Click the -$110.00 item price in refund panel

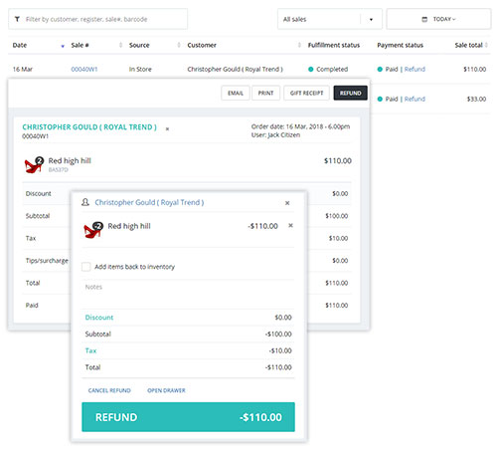[x=262, y=226]
